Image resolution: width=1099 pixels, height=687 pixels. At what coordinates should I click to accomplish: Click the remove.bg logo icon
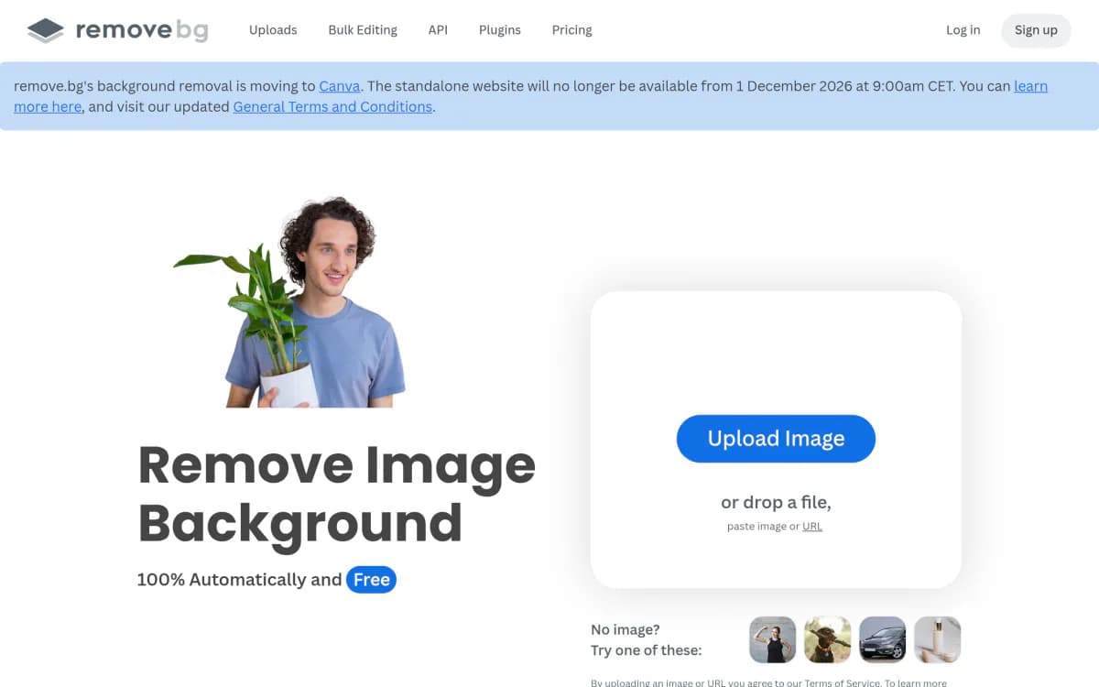pyautogui.click(x=46, y=30)
